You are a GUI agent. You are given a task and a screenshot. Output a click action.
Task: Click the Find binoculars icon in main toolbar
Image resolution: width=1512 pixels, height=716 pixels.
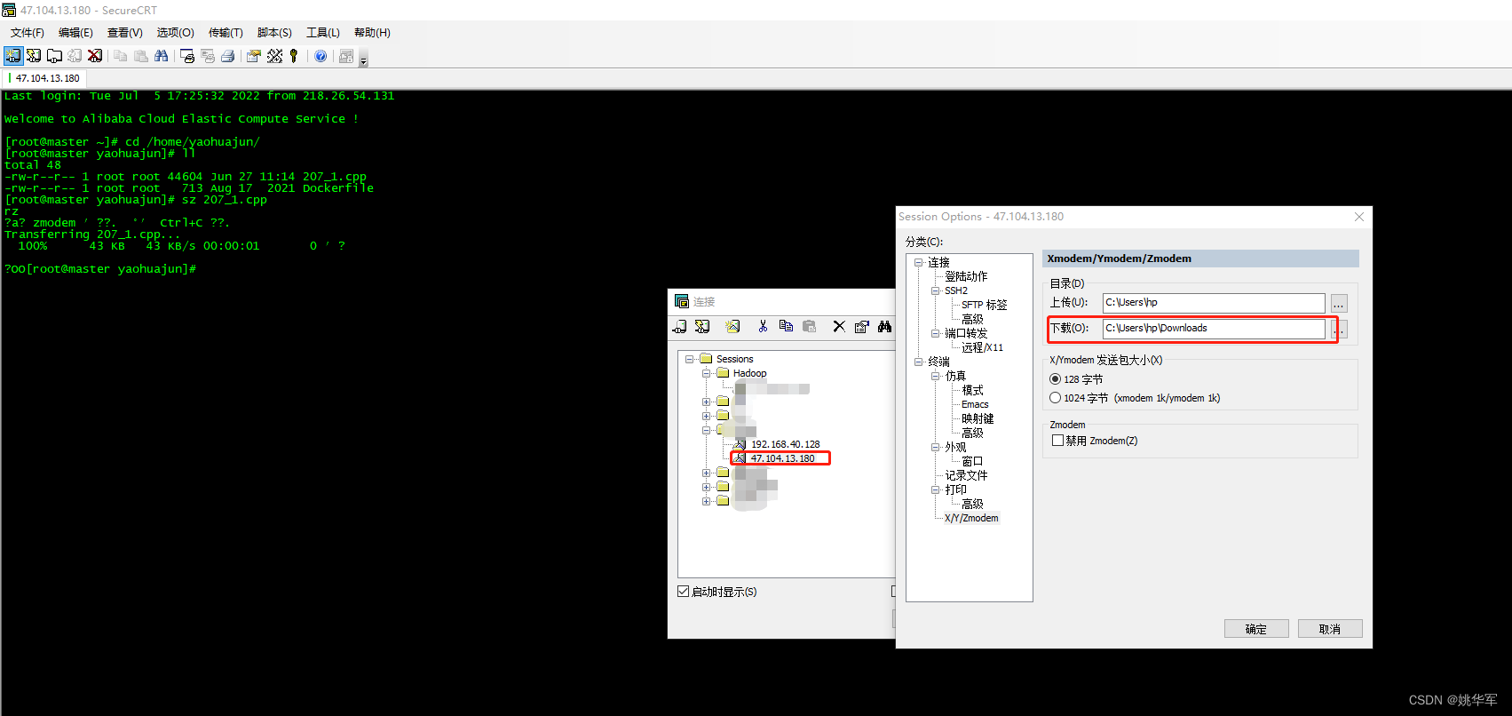[161, 56]
